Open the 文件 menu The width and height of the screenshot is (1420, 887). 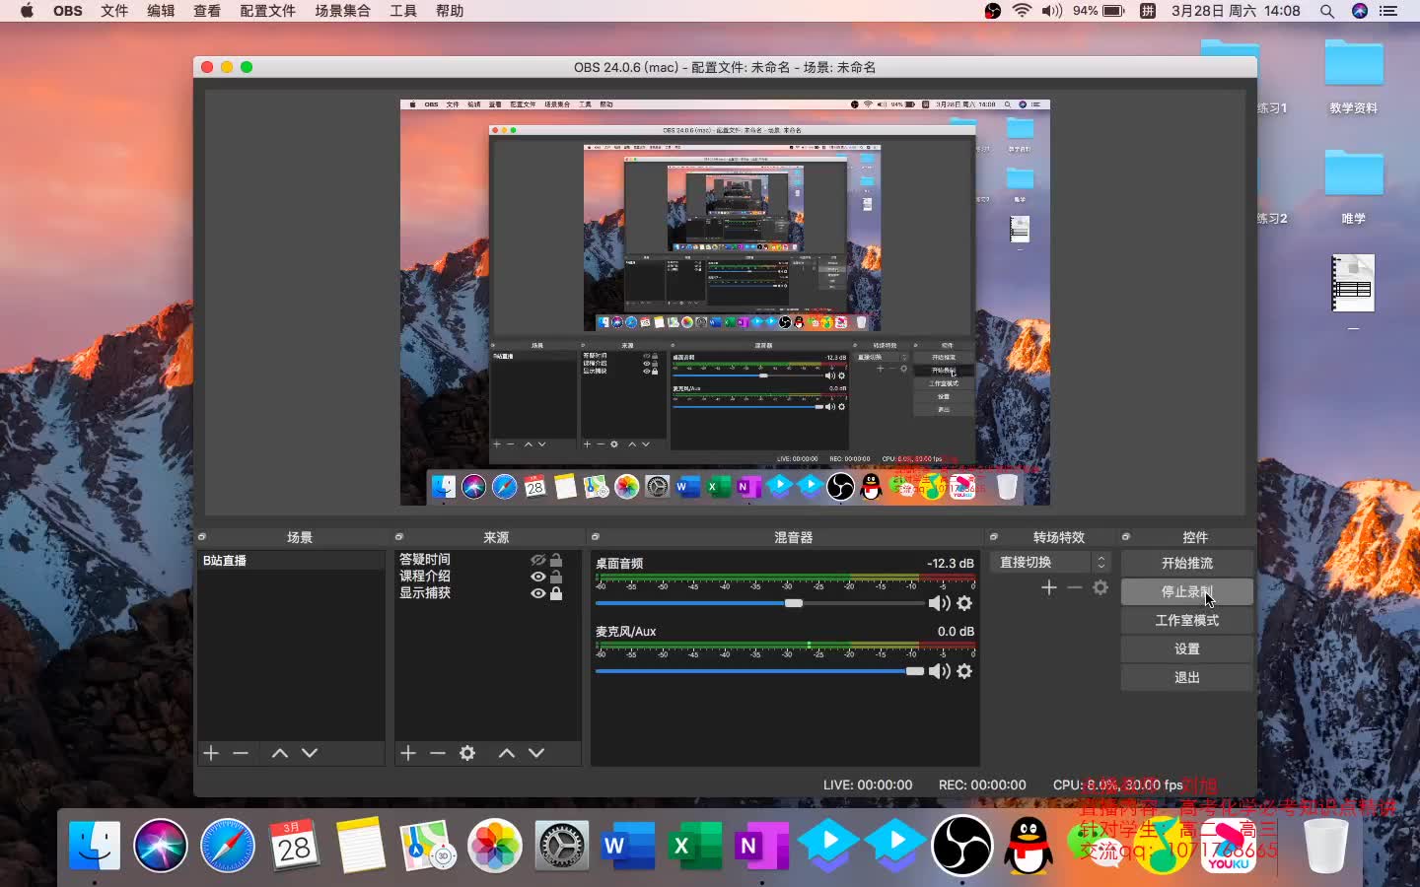(114, 11)
